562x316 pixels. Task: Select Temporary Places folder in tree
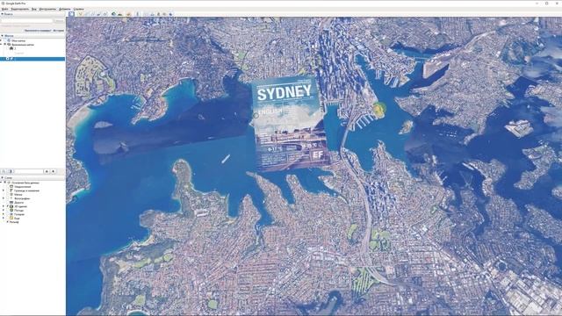click(23, 45)
